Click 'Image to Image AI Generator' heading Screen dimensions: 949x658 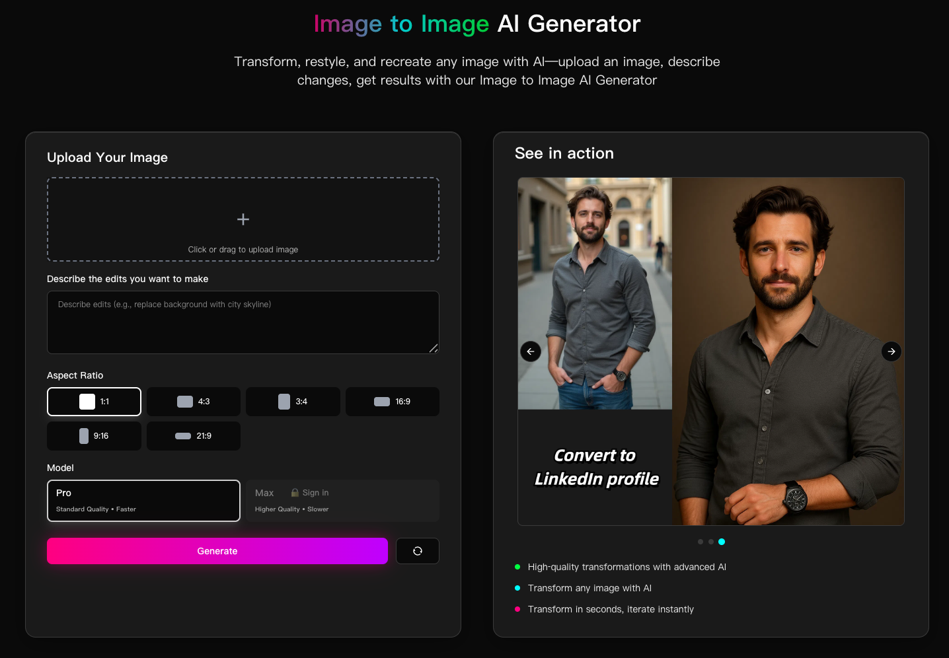(477, 24)
